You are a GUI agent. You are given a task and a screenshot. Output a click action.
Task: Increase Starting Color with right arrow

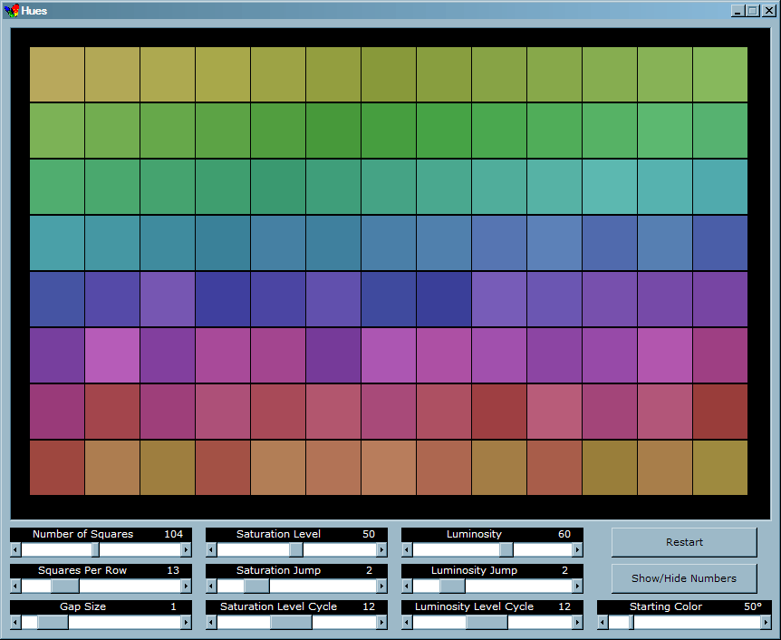[766, 622]
